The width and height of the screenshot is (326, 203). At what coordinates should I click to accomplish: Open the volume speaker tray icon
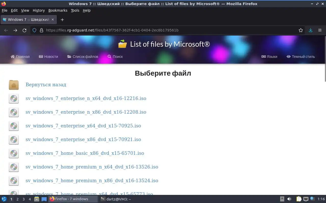point(289,199)
